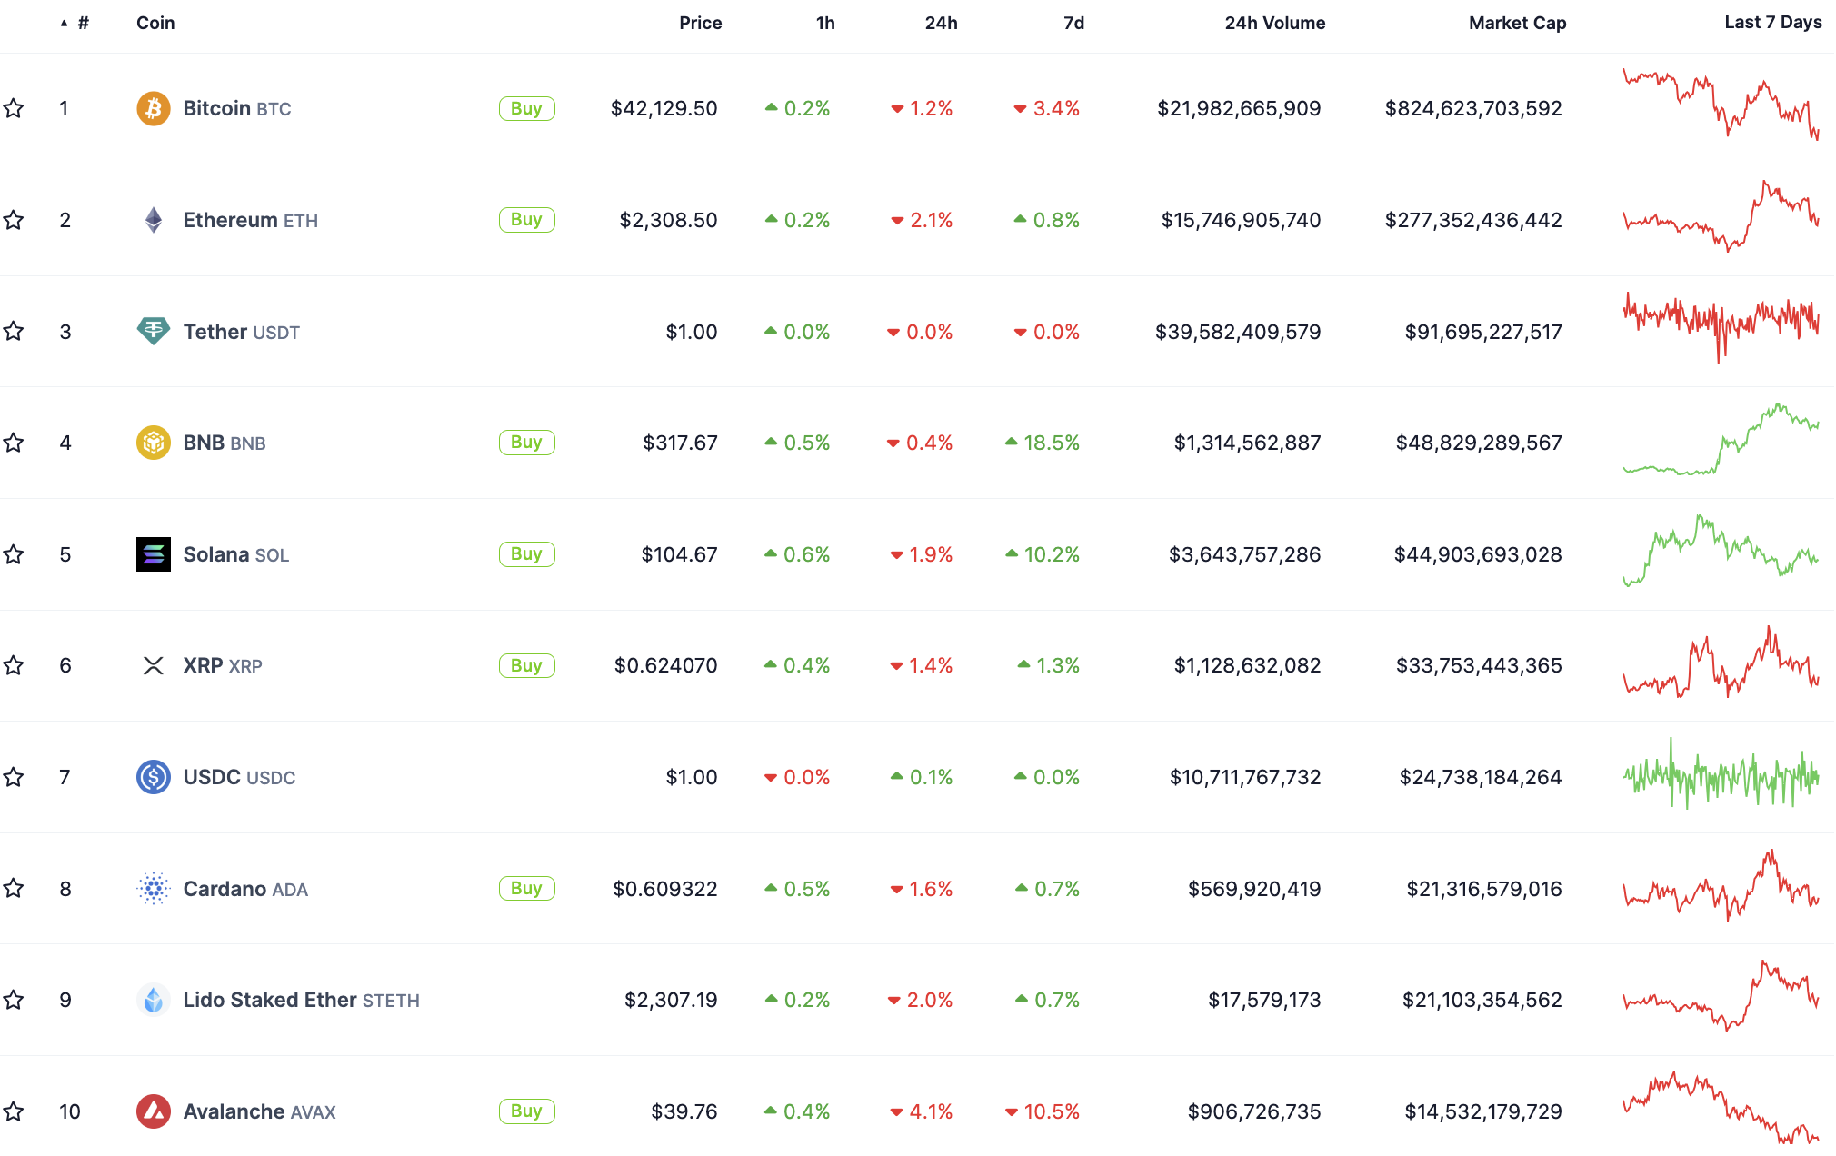Open Avalanche's 7-day sparkline chart
The height and width of the screenshot is (1156, 1836).
pyautogui.click(x=1721, y=1108)
